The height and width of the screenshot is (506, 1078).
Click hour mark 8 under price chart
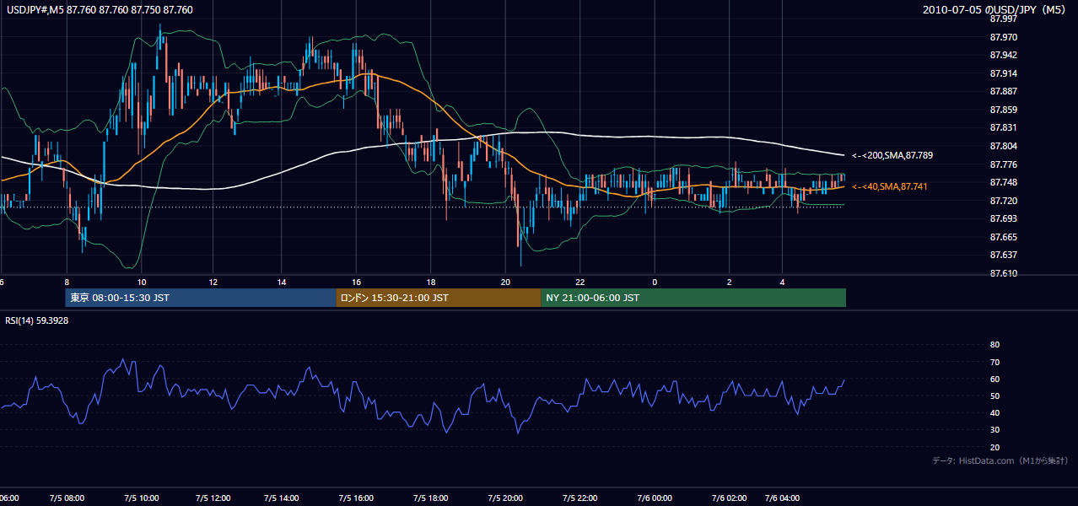67,282
